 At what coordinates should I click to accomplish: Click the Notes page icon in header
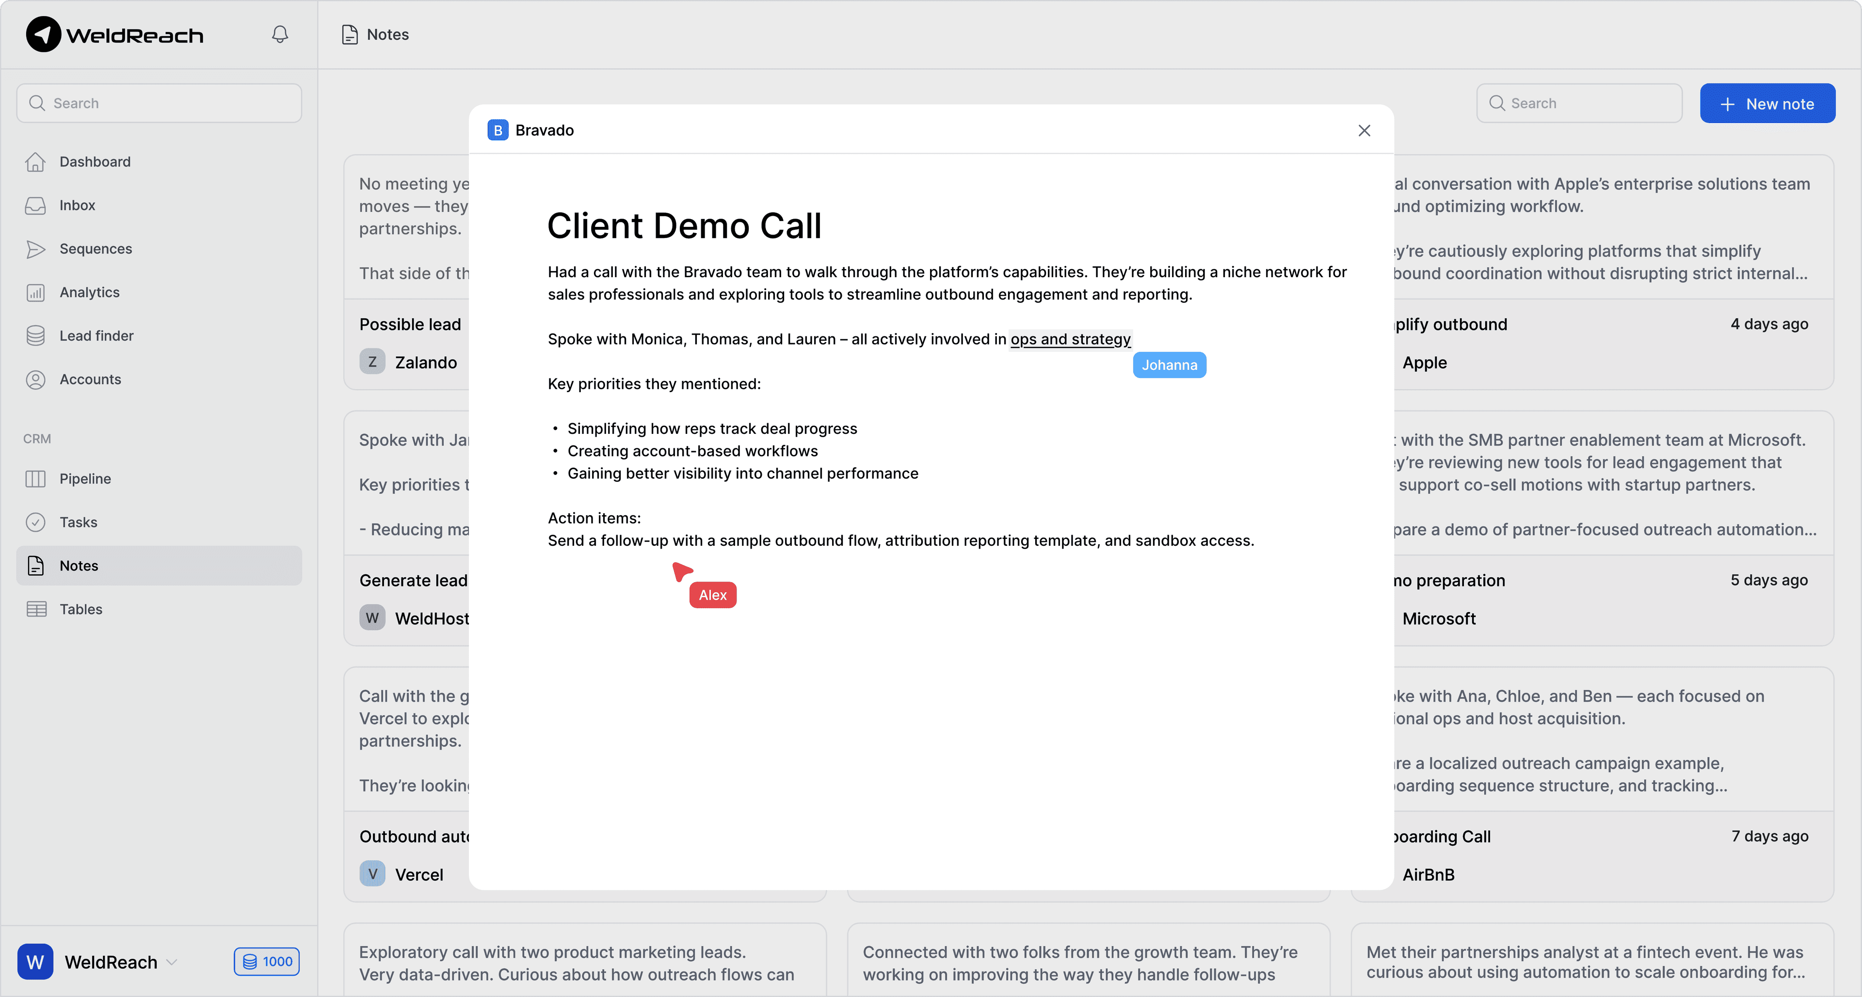[350, 35]
